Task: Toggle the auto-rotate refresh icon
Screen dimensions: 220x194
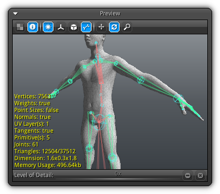Action: pos(114,27)
